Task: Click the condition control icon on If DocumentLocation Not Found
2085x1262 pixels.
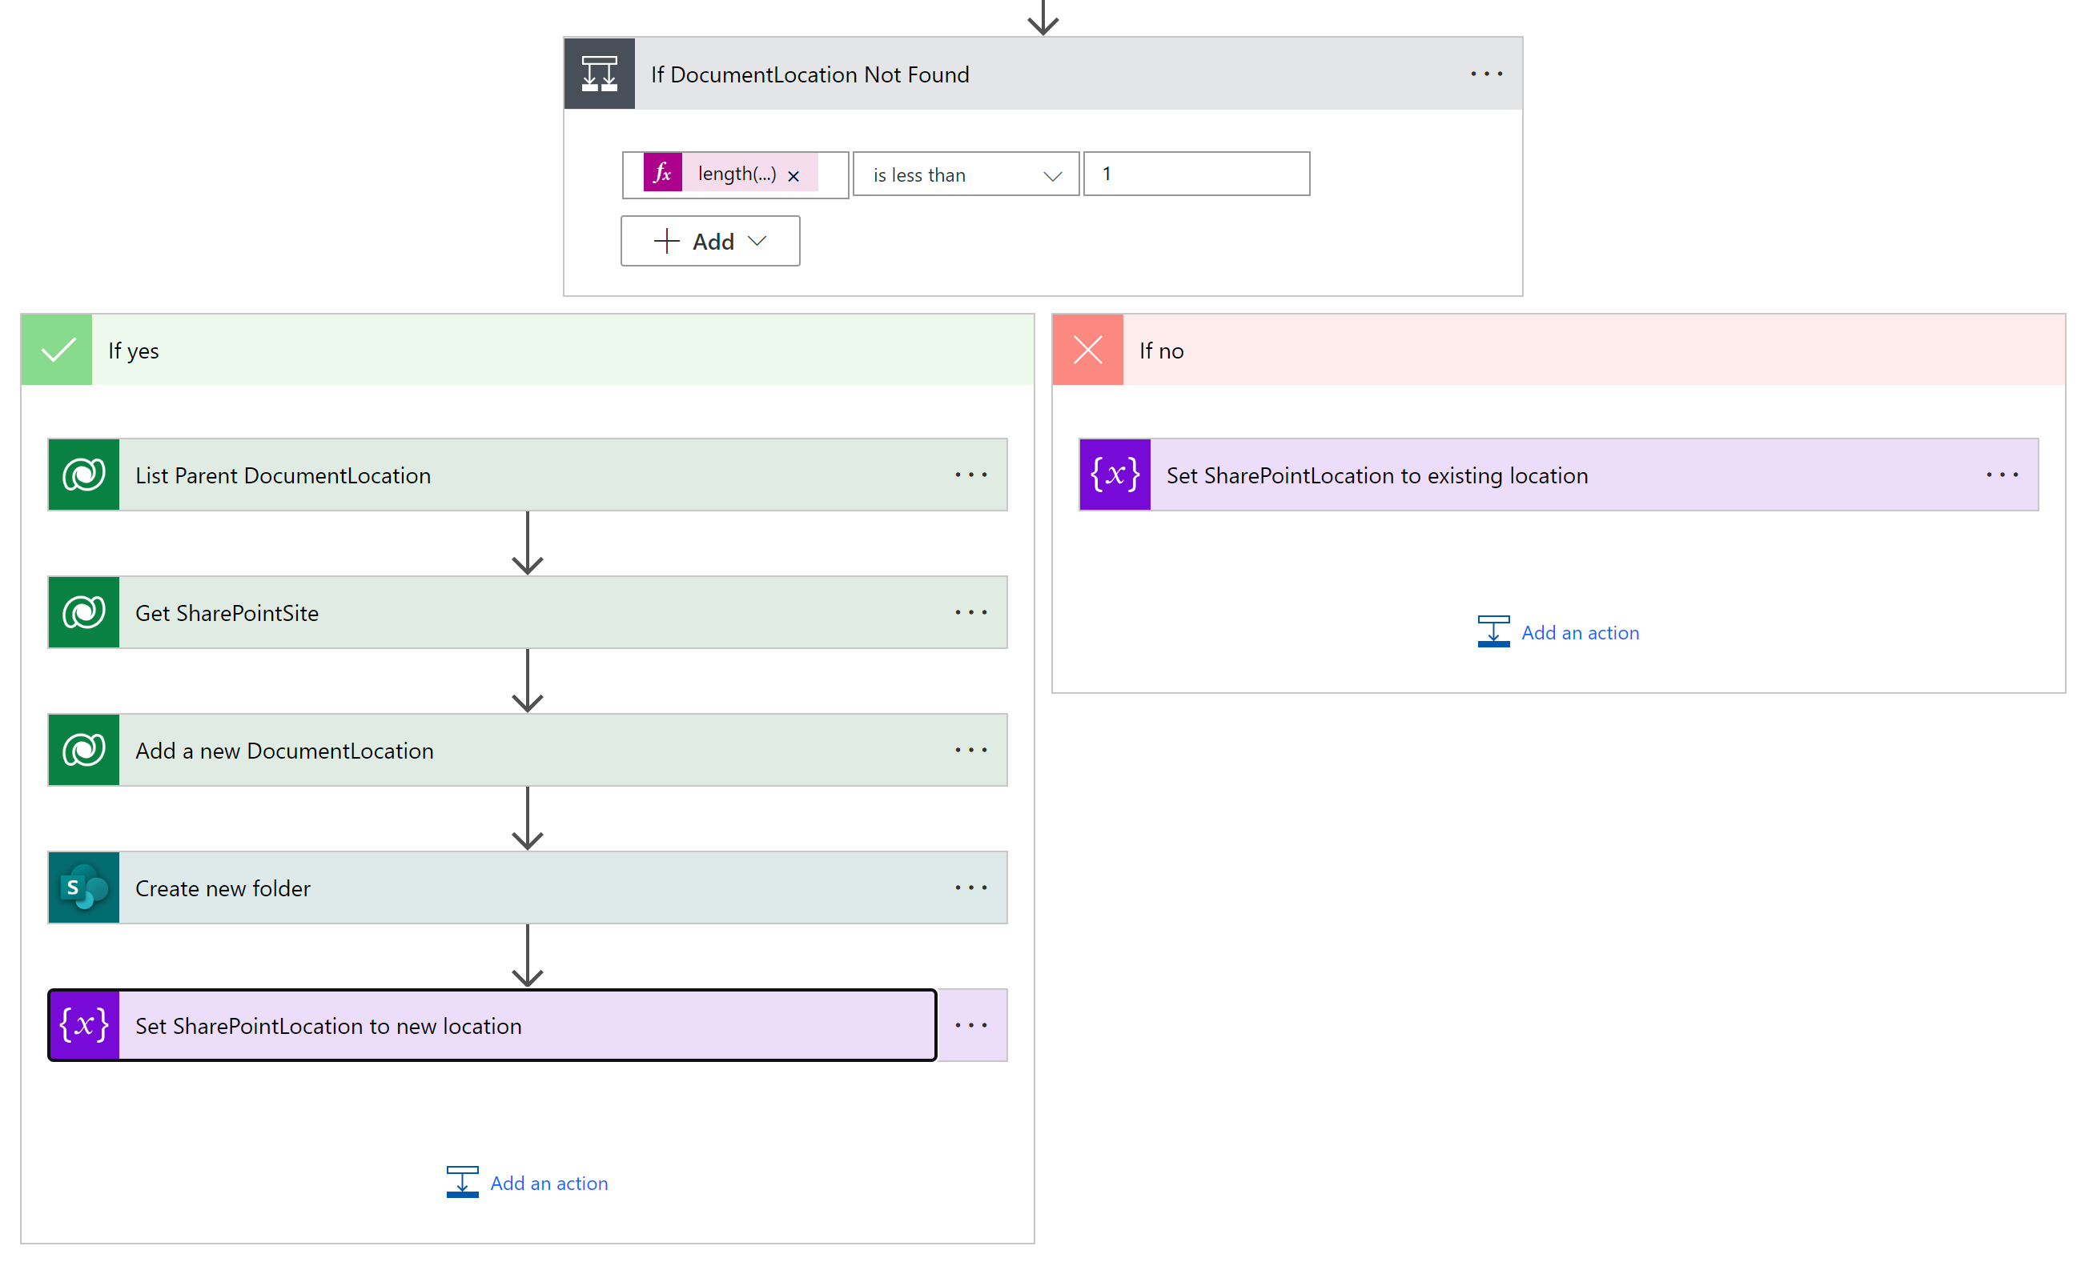Action: point(599,74)
